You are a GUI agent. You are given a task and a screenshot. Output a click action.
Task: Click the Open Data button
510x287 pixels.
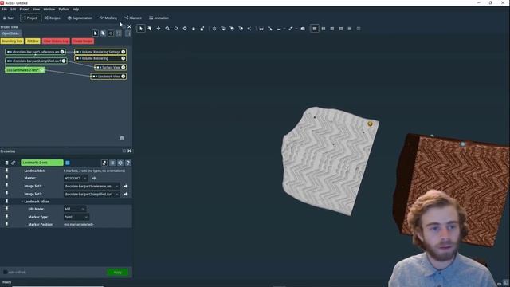(x=10, y=33)
